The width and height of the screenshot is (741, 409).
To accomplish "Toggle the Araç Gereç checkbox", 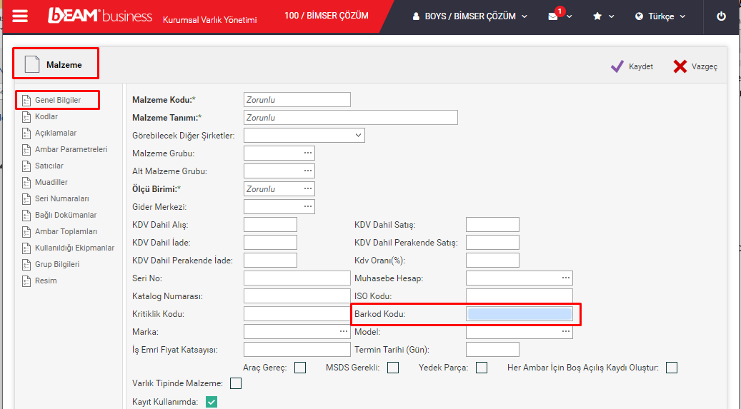I will [x=300, y=368].
